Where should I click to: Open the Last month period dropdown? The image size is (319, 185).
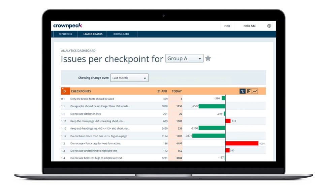tap(129, 78)
